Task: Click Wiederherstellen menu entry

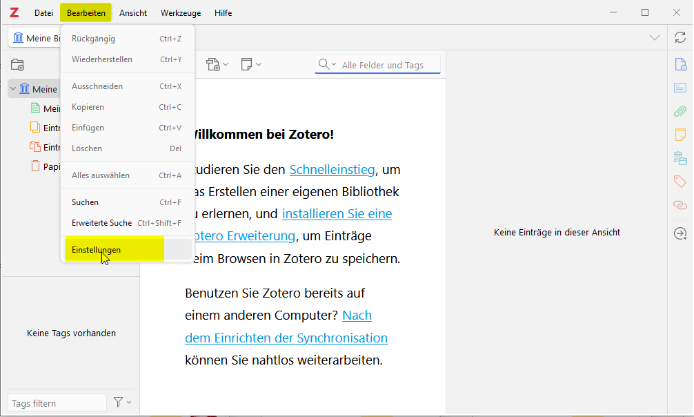Action: [x=128, y=59]
